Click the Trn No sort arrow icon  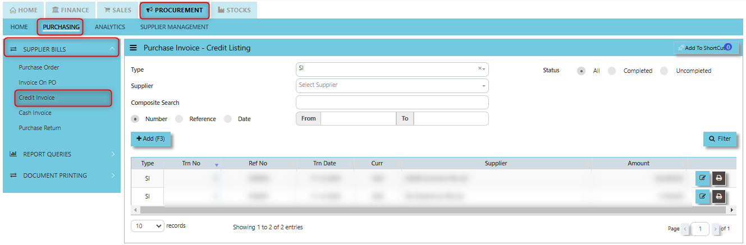216,165
